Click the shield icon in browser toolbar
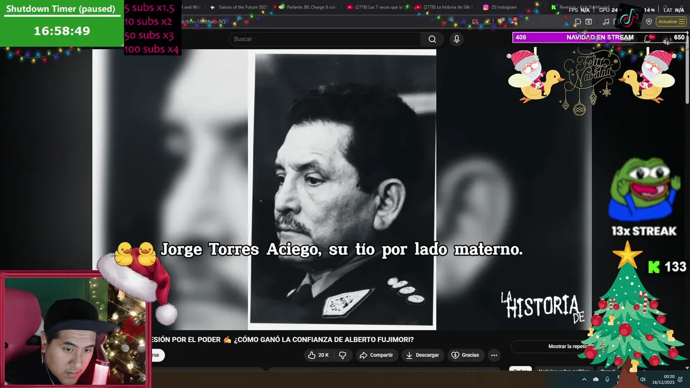This screenshot has height=388, width=690. [649, 22]
